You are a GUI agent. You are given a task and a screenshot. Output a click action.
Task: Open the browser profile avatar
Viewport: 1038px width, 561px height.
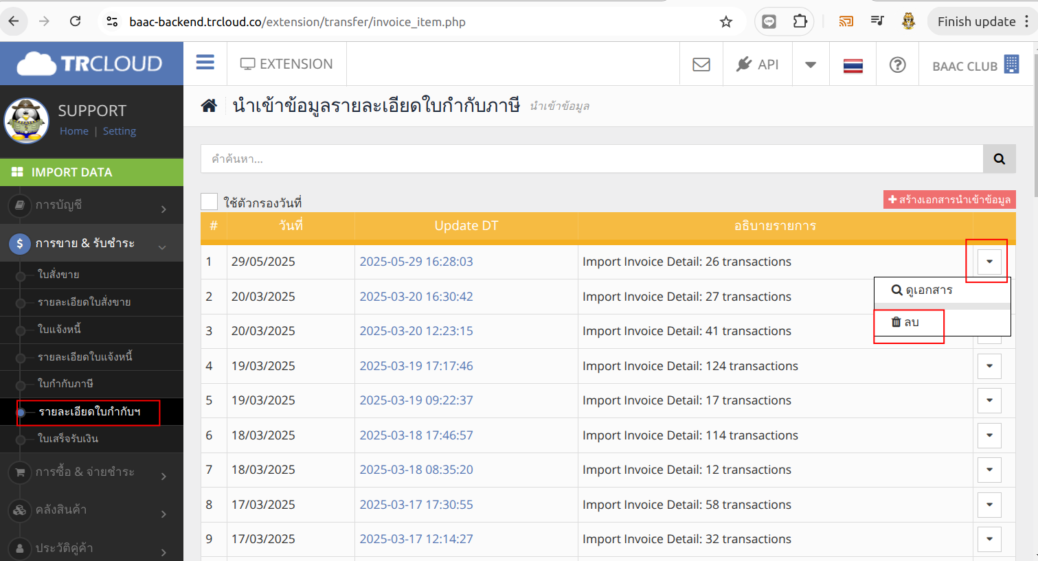coord(908,21)
